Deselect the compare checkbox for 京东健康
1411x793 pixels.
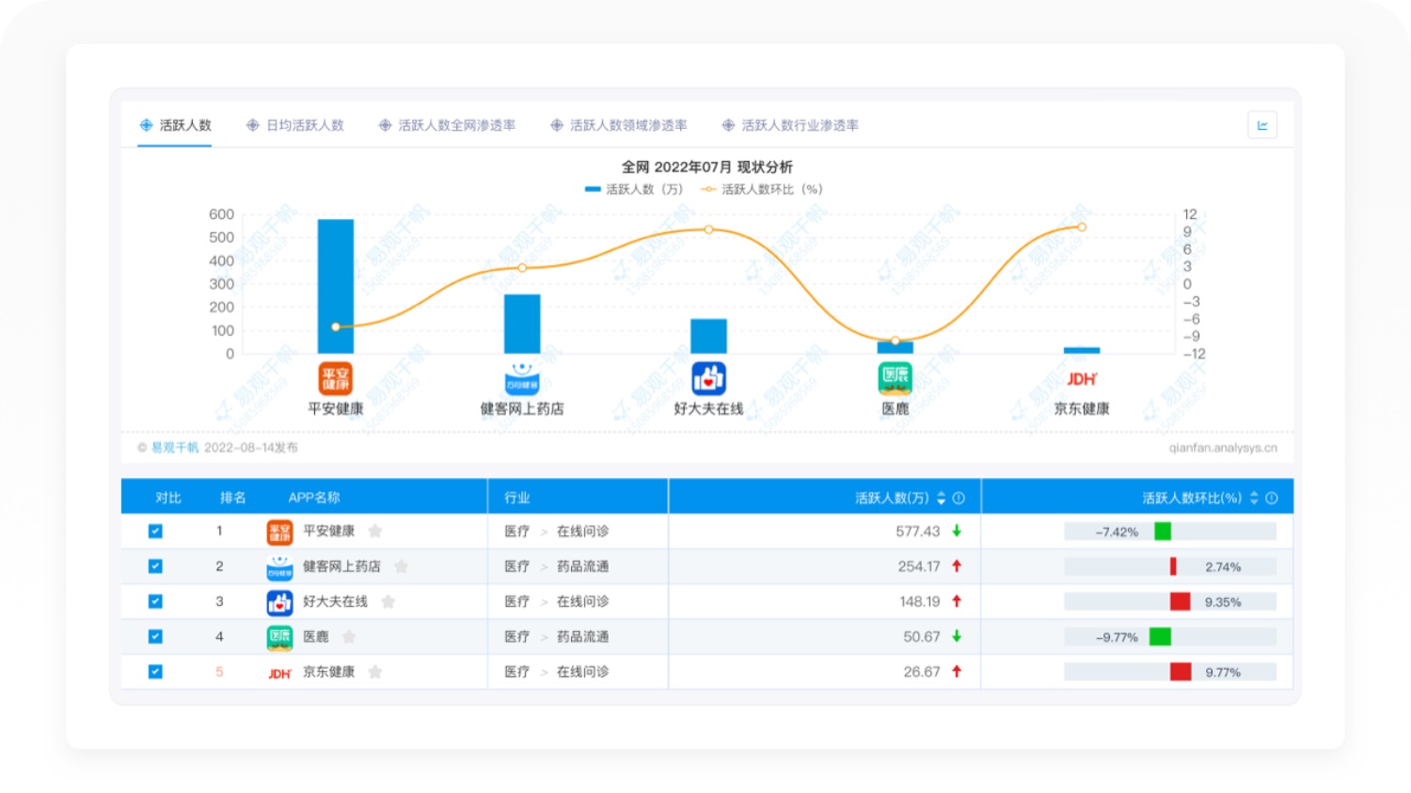(155, 672)
